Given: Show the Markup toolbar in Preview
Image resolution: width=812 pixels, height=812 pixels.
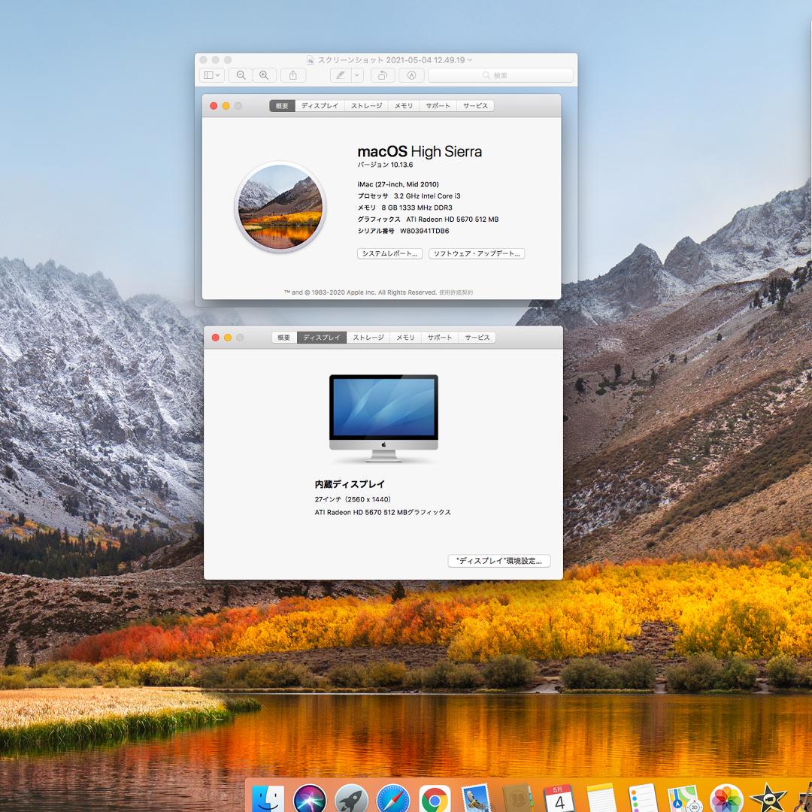Looking at the screenshot, I should click(412, 75).
